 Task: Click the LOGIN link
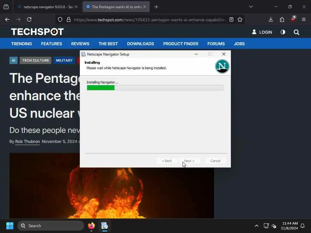pyautogui.click(x=262, y=32)
